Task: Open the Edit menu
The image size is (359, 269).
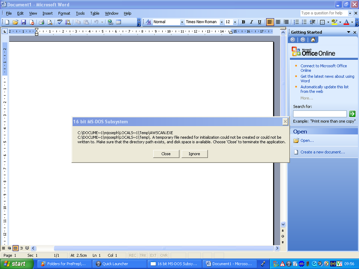Action: 20,13
